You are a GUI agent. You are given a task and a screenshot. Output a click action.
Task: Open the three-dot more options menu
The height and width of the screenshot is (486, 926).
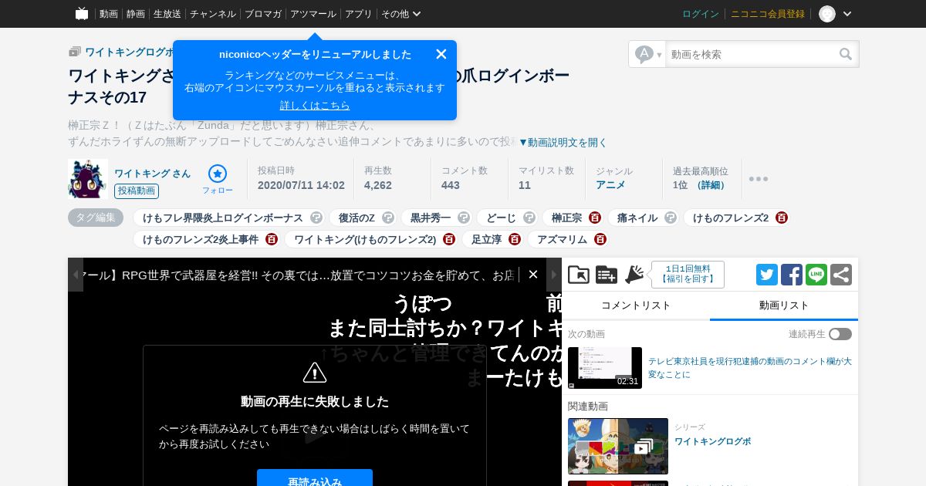pyautogui.click(x=759, y=179)
